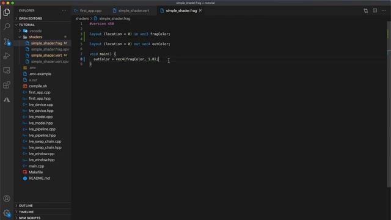Click the open changes icon in editor toolbar
This screenshot has height=220, width=391.
pyautogui.click(x=365, y=11)
